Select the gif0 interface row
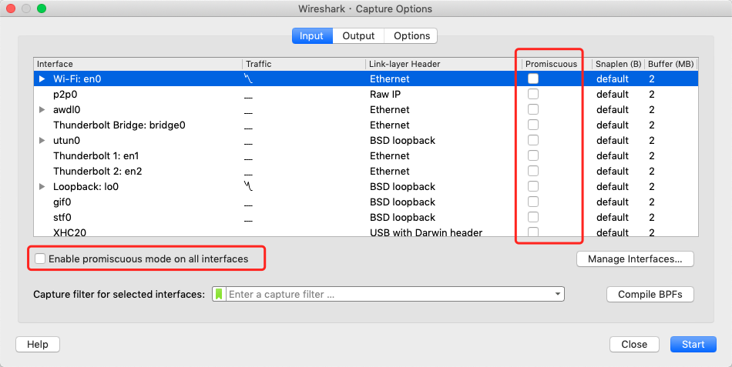732x367 pixels. (x=366, y=202)
